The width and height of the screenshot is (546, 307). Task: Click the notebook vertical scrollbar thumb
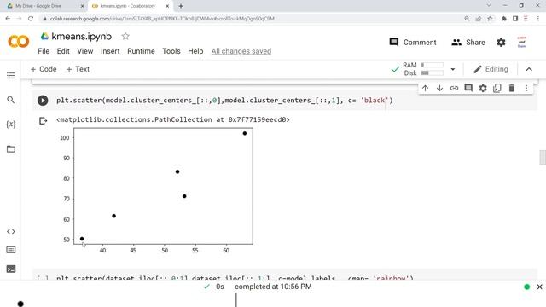(x=543, y=157)
